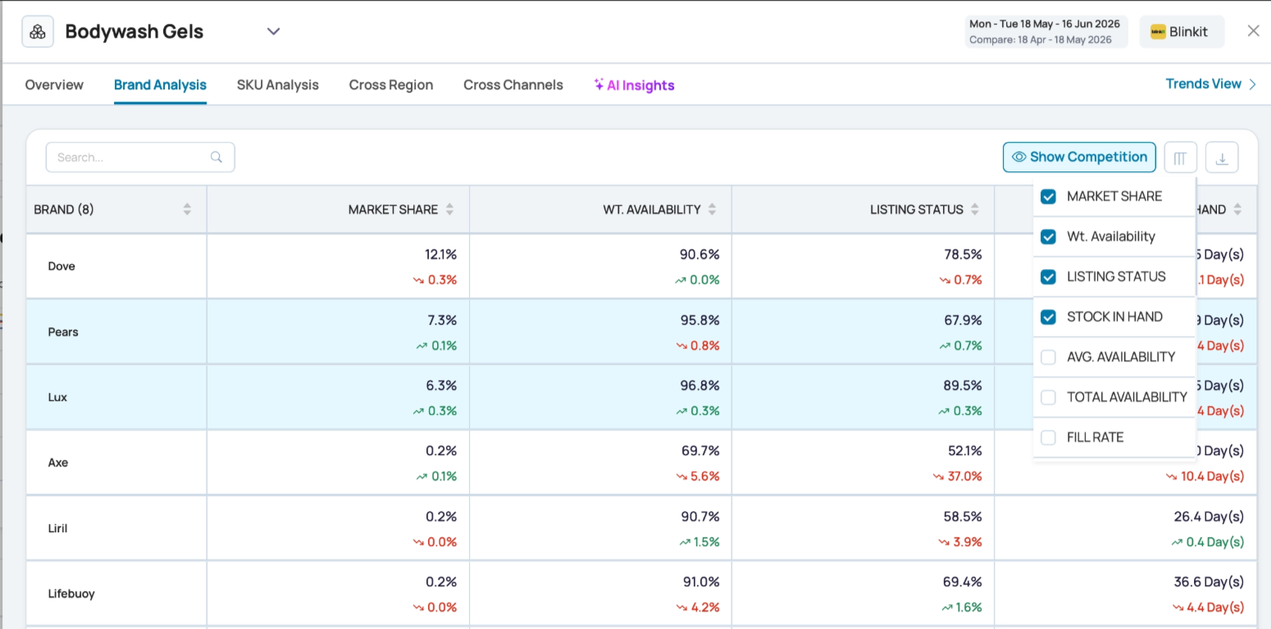Open the Blinkit channel selector
The height and width of the screenshot is (629, 1271).
[1182, 32]
